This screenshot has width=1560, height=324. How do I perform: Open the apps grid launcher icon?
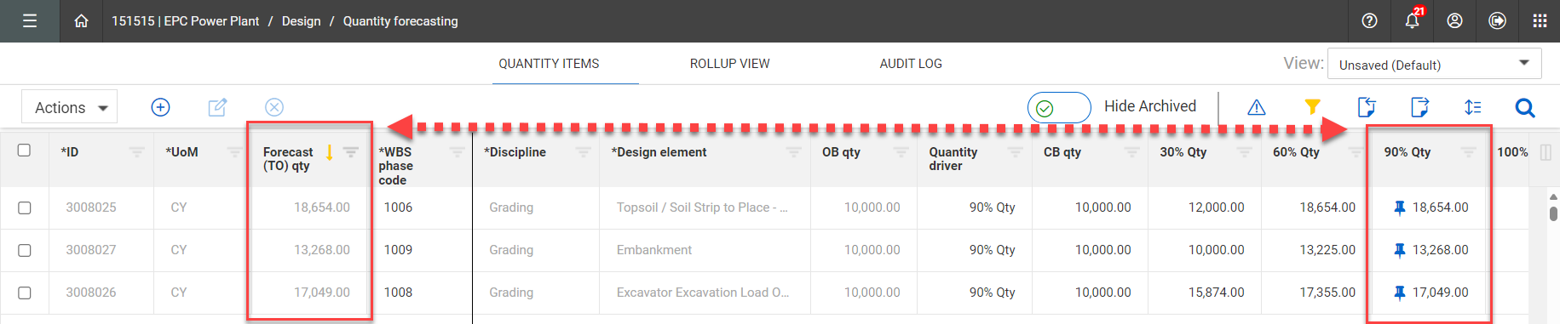1540,21
